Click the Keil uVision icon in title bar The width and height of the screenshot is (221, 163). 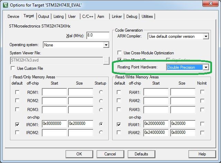point(6,5)
